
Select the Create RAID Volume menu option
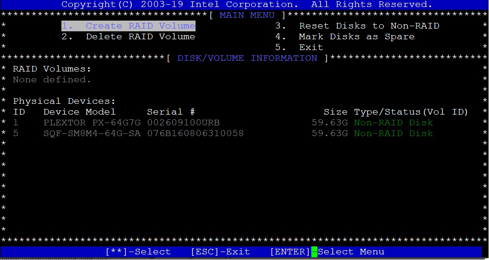pos(128,26)
